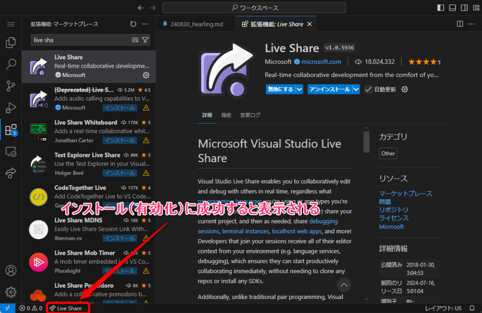Expand the 無効にする dropdown arrow

300,88
